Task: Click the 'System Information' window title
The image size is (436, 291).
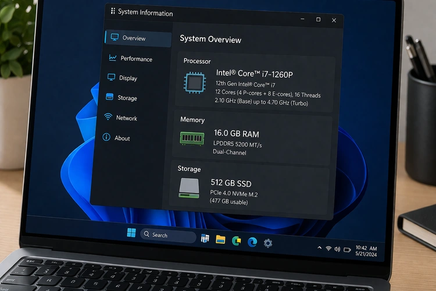Action: point(145,12)
